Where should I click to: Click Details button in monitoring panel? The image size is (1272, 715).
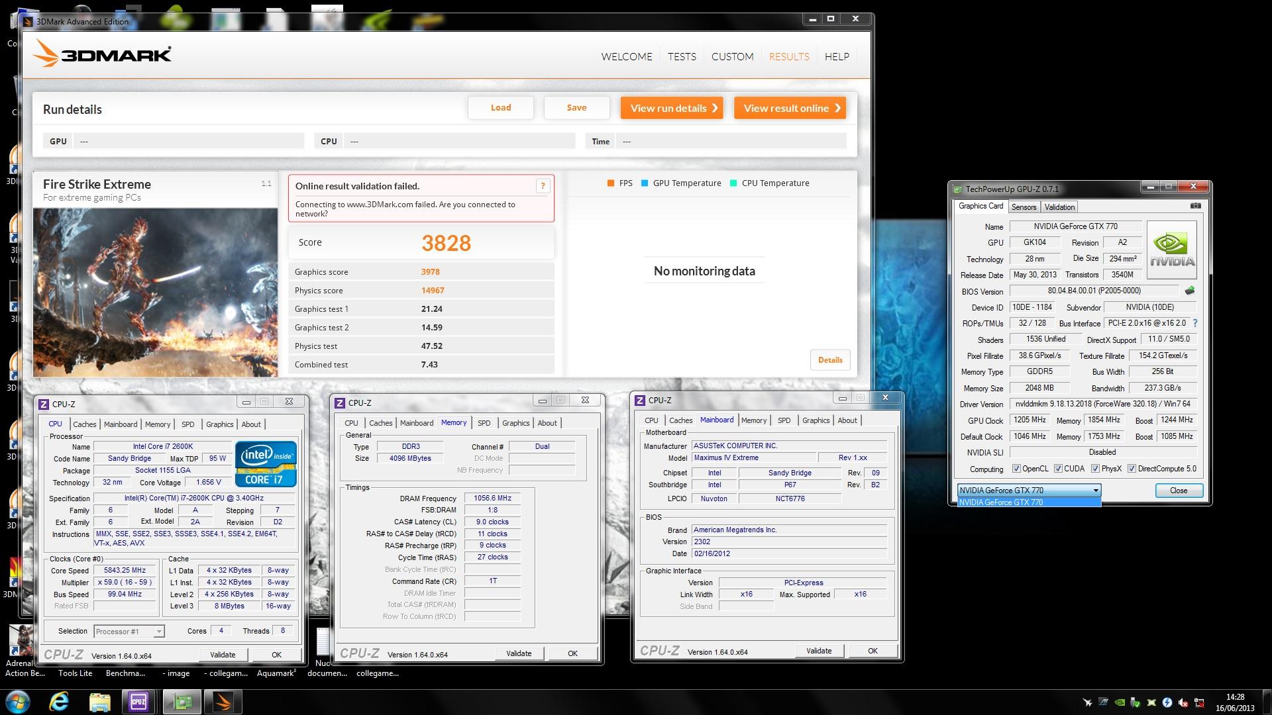click(x=830, y=360)
